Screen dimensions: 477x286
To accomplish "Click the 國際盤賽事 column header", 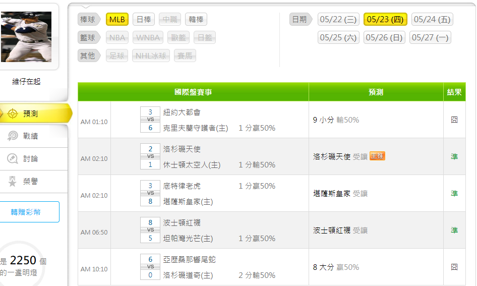I will [193, 92].
